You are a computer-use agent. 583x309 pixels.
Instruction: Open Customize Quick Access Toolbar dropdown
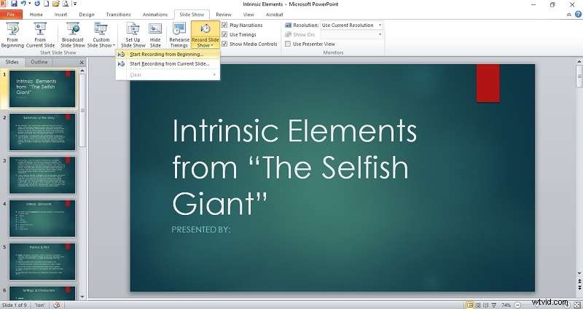[75, 4]
